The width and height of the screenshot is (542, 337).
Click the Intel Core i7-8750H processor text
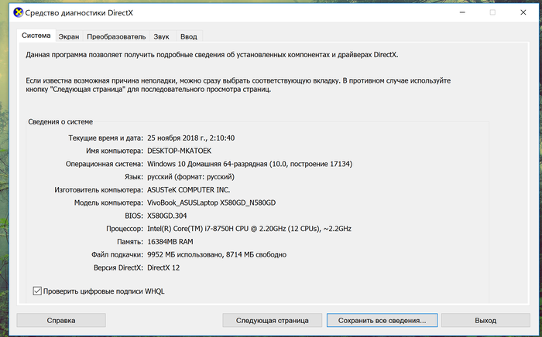(x=249, y=229)
